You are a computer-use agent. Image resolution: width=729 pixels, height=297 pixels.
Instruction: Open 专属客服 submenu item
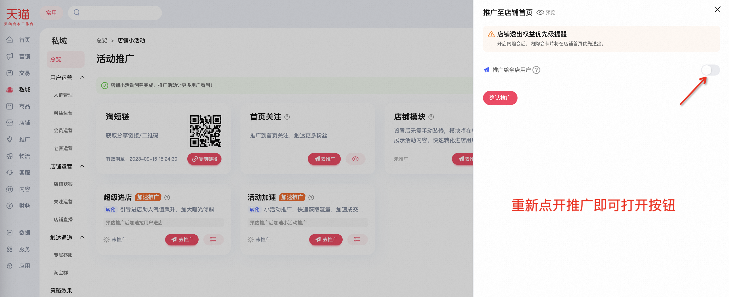tap(63, 255)
